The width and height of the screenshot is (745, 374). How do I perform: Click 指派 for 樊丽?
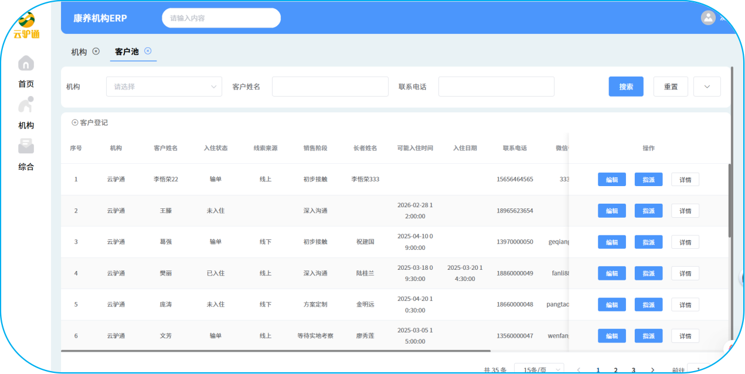[648, 273]
